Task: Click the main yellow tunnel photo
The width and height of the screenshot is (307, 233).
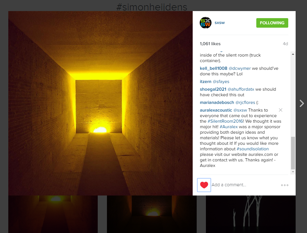Action: coord(100,103)
